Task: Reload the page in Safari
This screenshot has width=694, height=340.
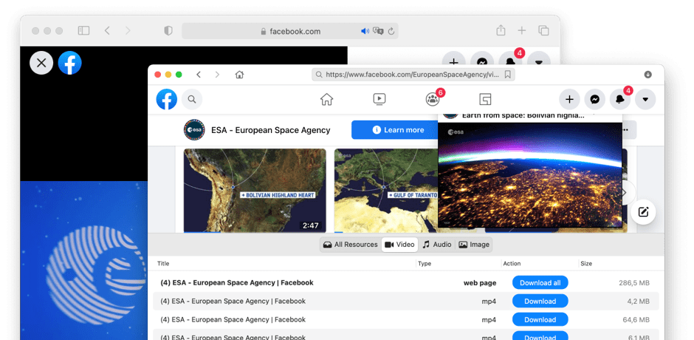Action: coord(391,31)
